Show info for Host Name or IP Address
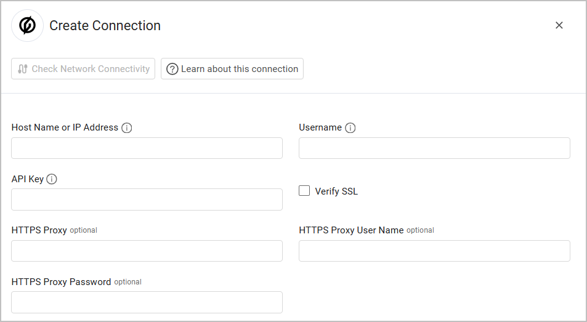 (x=127, y=128)
